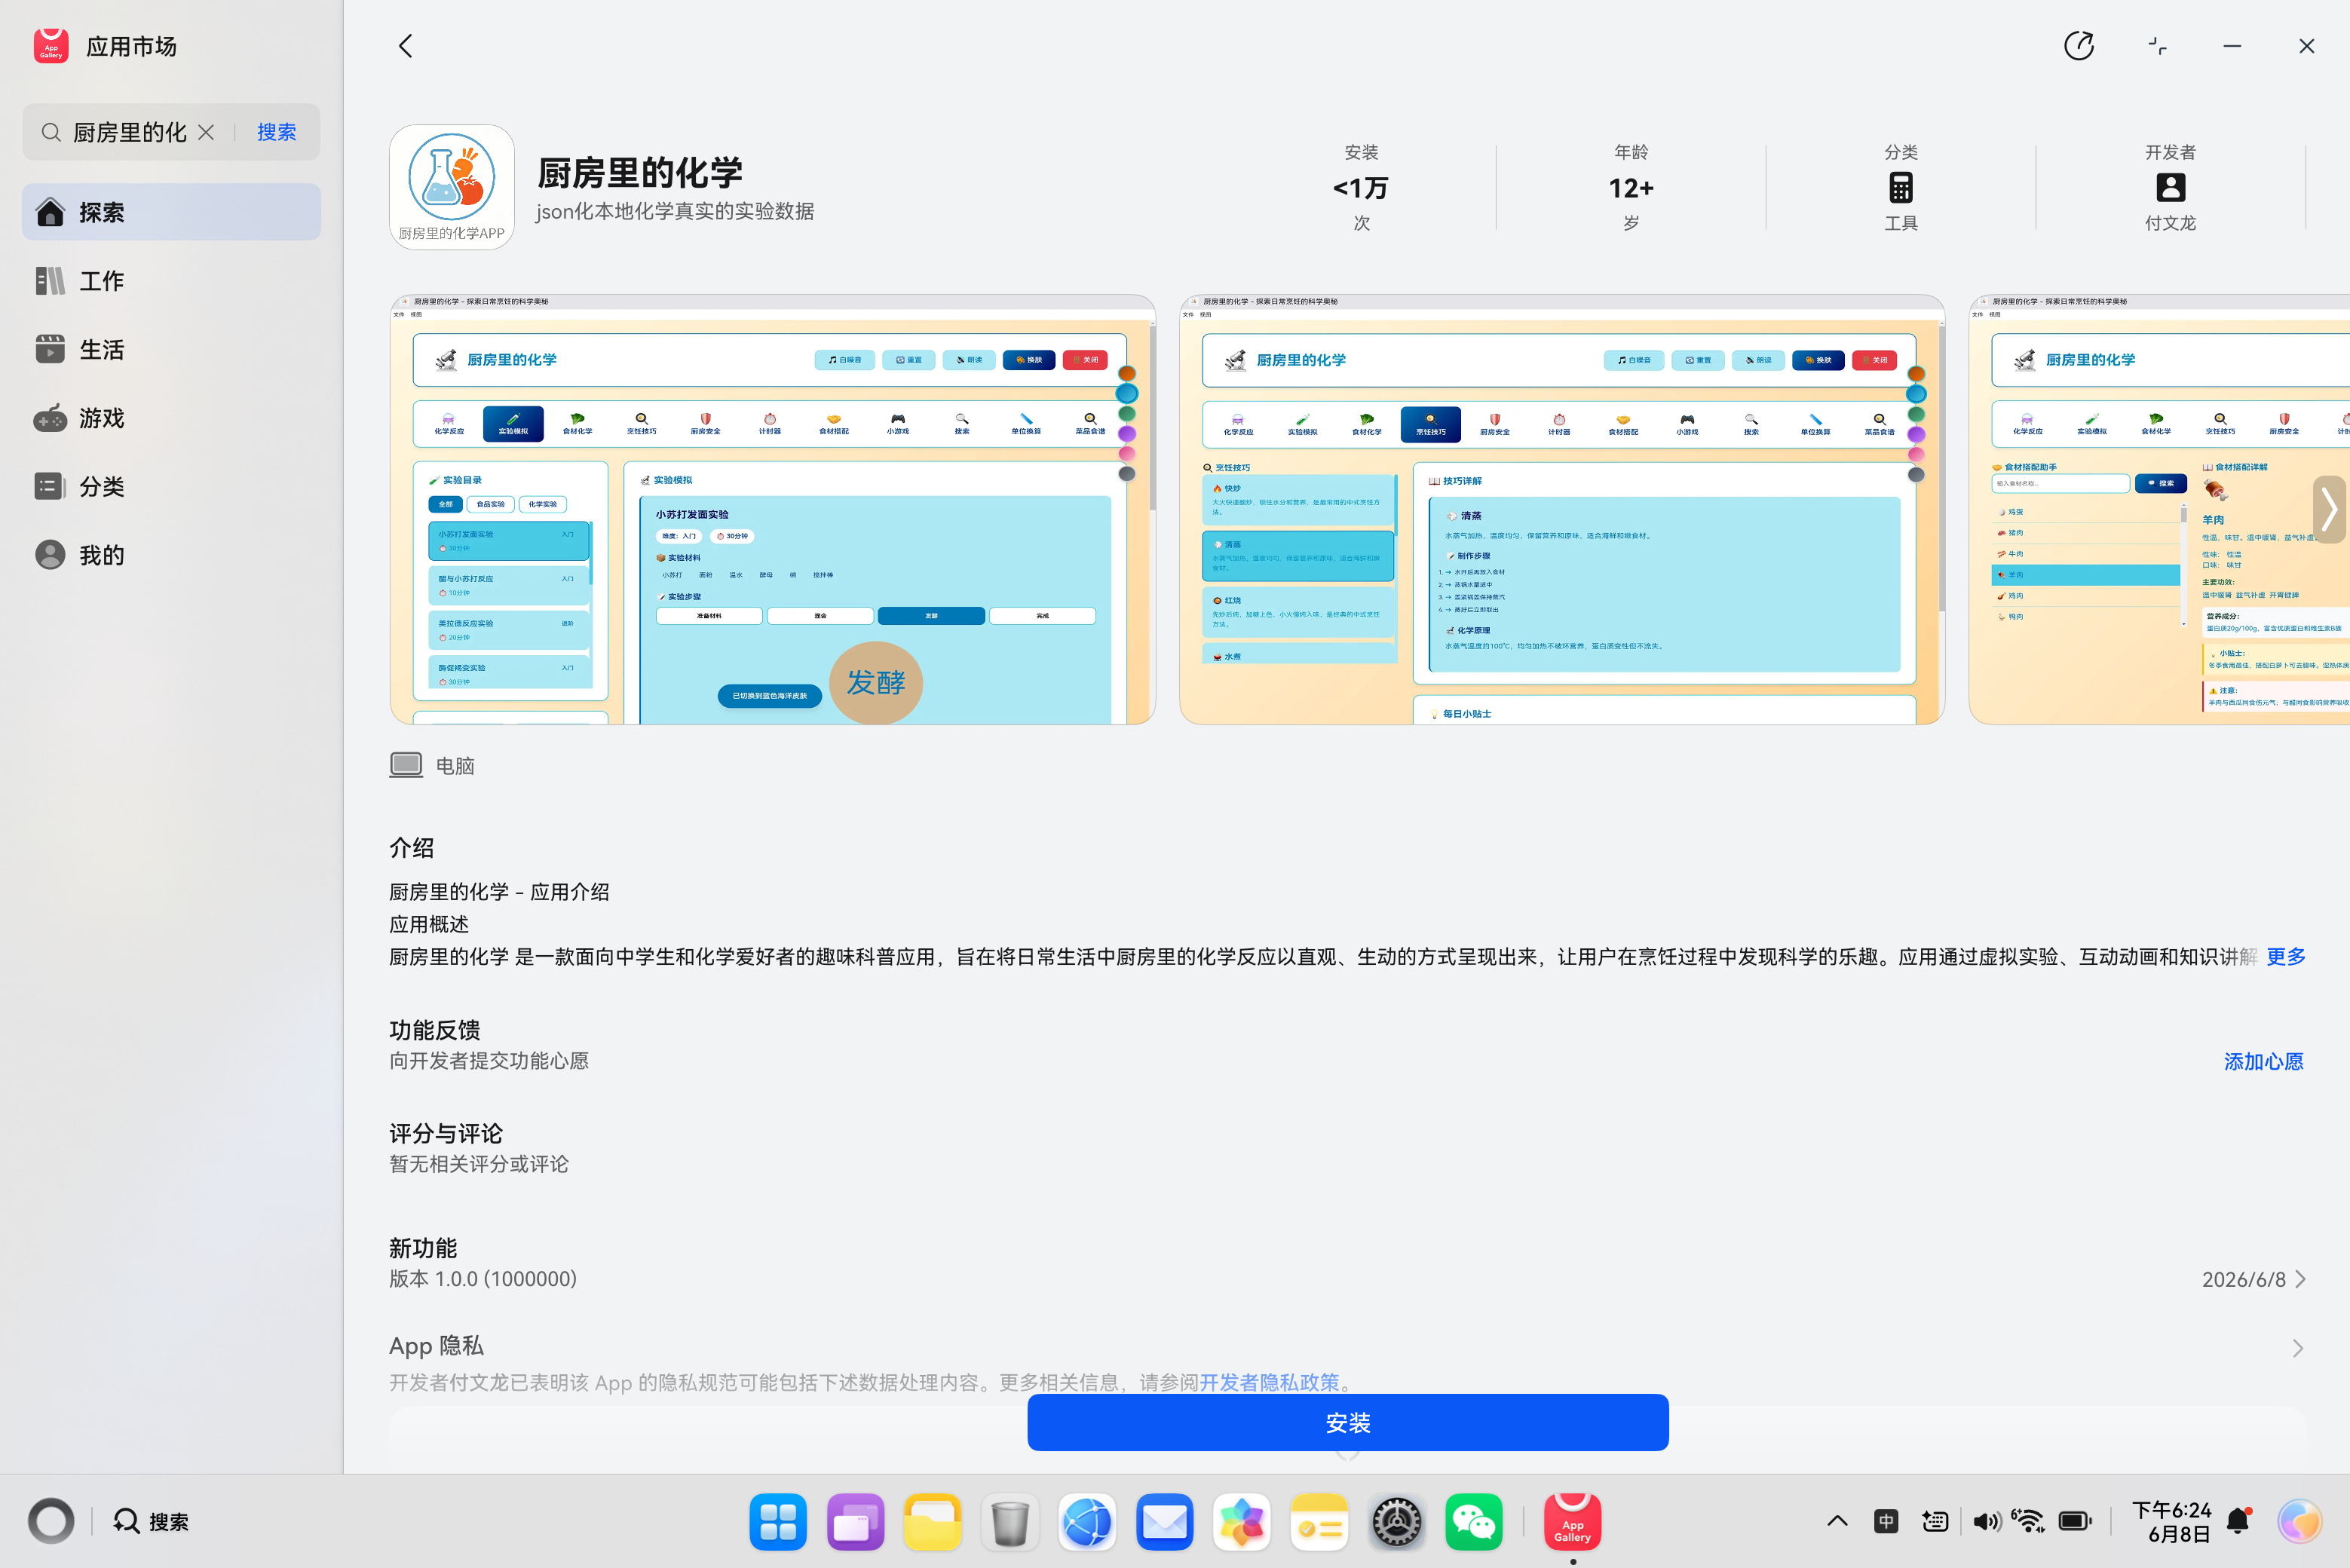
Task: Click the developer 付文龙 person icon
Action: [2170, 187]
